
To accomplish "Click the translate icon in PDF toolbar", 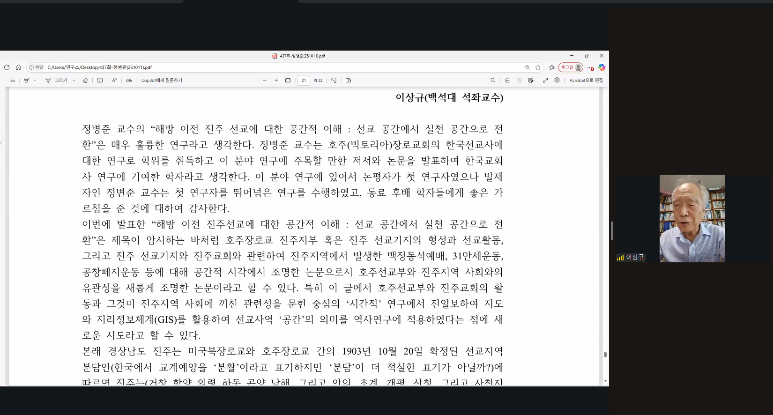I will [x=129, y=81].
